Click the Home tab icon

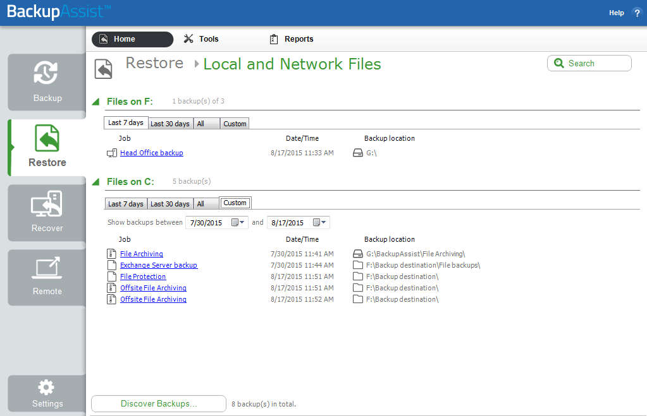(x=104, y=39)
